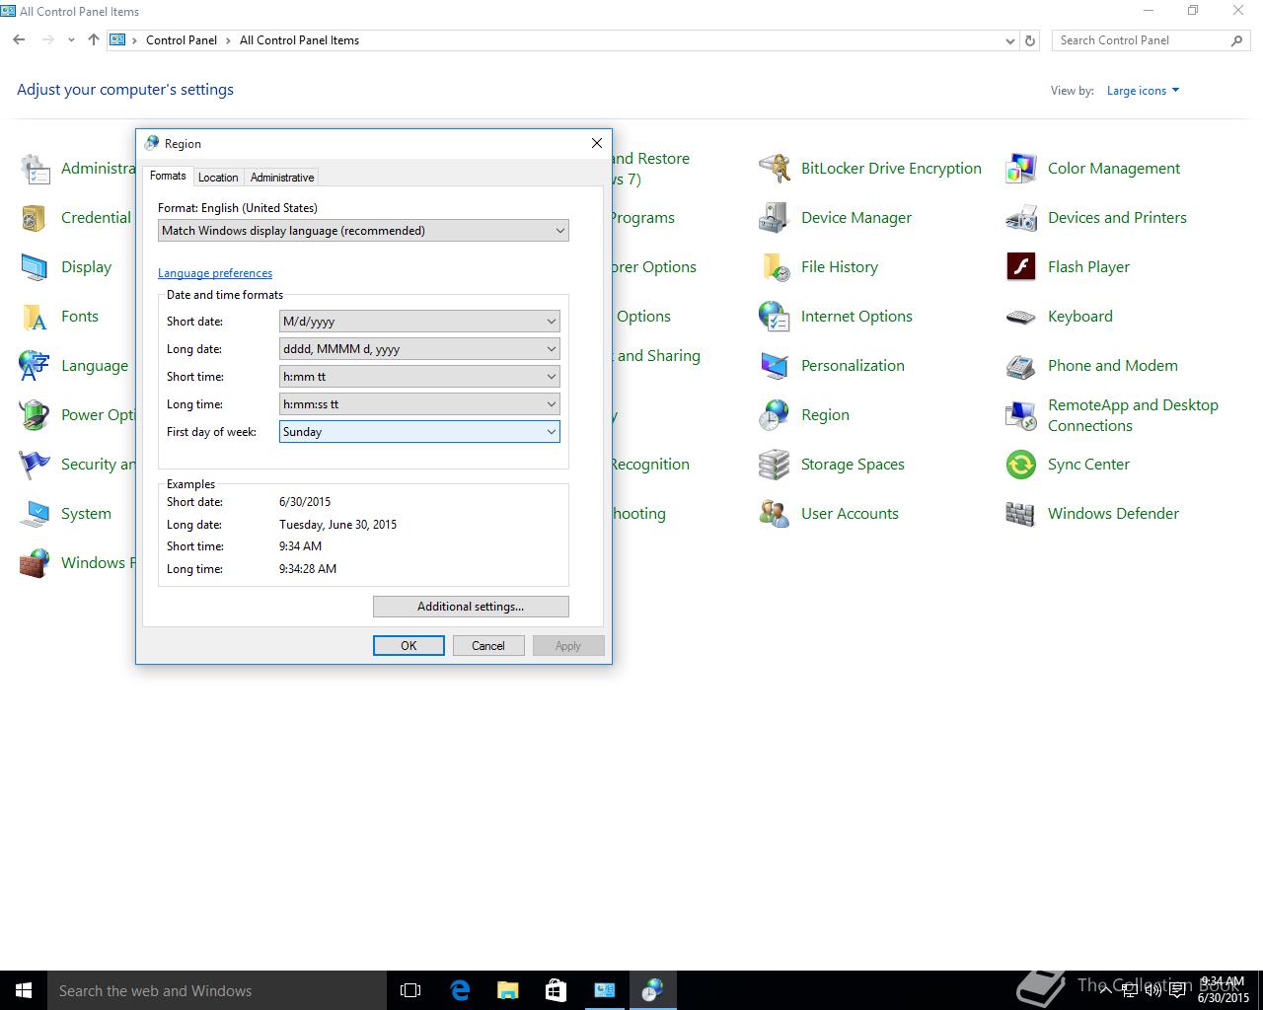Click the Display monitor icon

(x=35, y=267)
